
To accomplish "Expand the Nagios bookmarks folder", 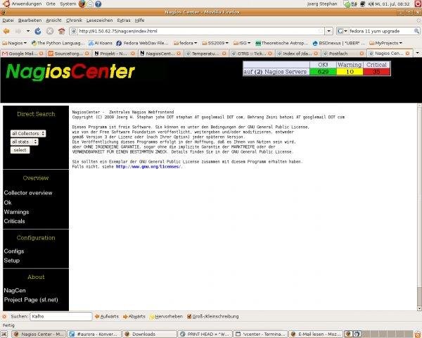I will point(14,43).
